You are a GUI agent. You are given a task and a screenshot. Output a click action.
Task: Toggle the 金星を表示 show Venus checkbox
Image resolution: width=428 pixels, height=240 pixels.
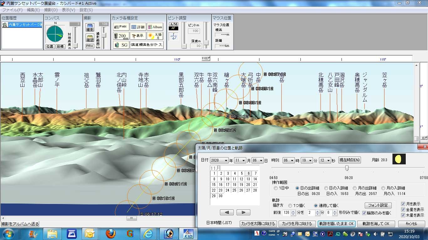click(x=413, y=210)
